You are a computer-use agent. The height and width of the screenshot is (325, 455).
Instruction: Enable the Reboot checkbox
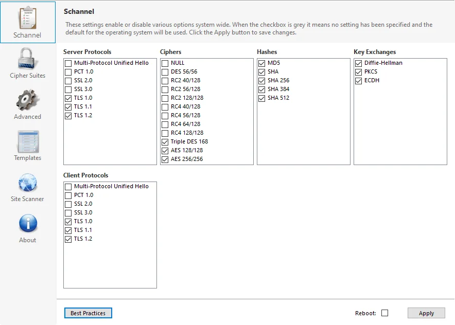pyautogui.click(x=385, y=313)
